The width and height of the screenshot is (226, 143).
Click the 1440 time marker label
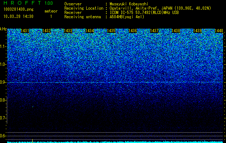tap(219, 31)
